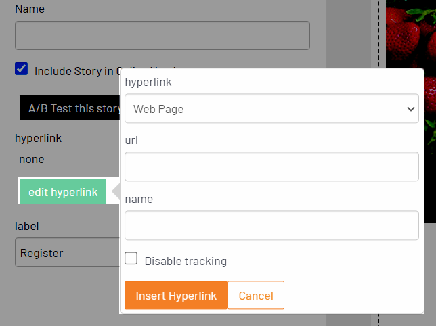Click the 'none' hyperlink value text
Screen dimensions: 436x326
click(32, 160)
